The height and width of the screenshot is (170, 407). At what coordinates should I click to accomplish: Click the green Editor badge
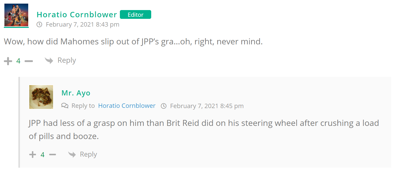(135, 15)
